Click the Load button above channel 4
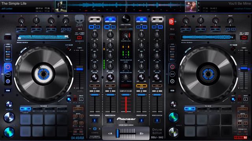This screenshot has width=252, height=141. point(157,19)
